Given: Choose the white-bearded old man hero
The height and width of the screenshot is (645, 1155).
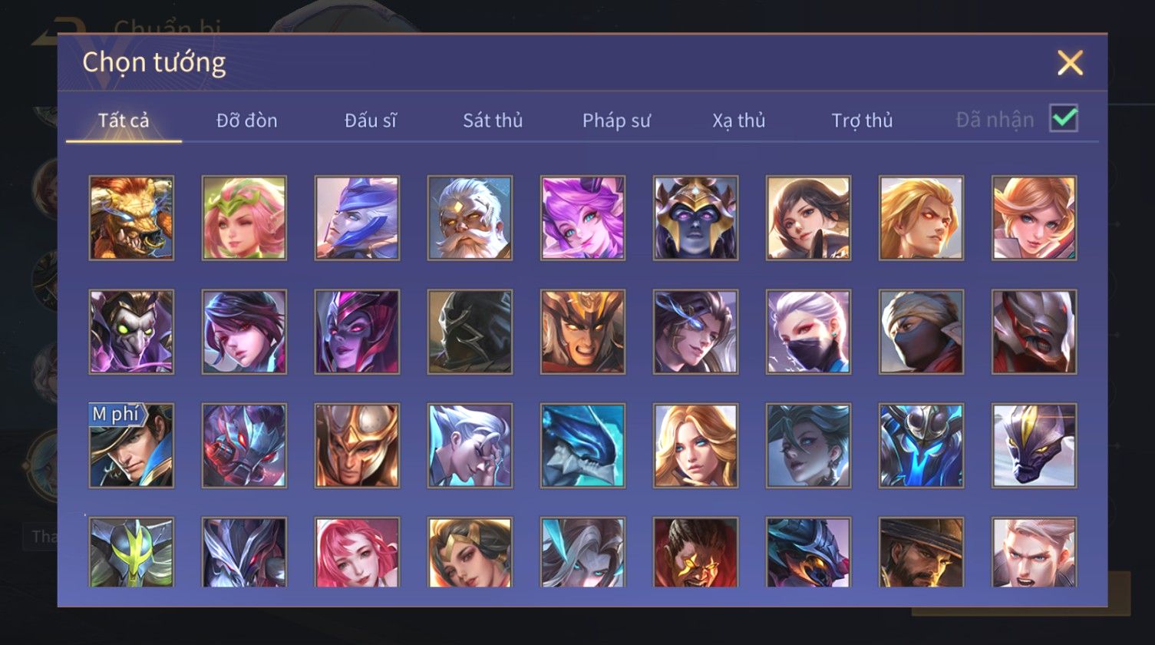Looking at the screenshot, I should coord(470,218).
